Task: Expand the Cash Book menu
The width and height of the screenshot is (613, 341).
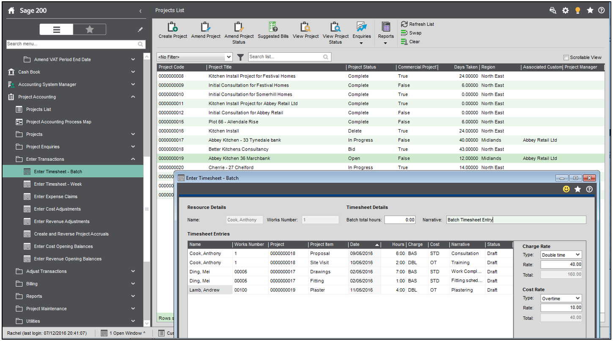Action: click(133, 72)
